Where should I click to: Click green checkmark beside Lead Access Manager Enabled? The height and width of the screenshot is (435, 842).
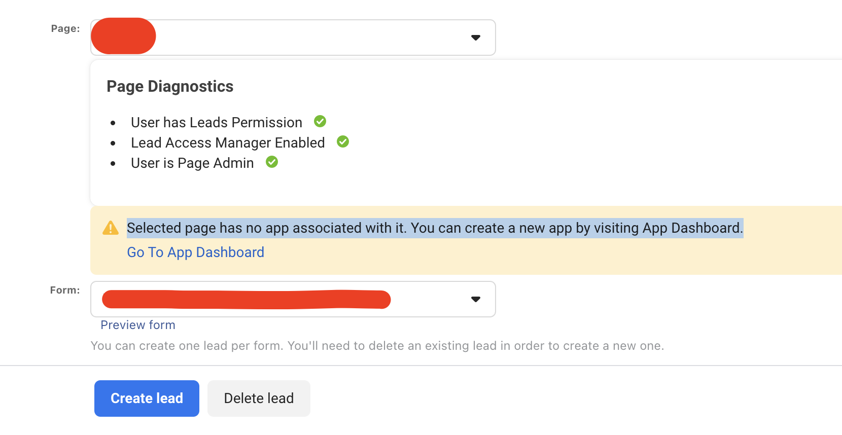coord(343,141)
